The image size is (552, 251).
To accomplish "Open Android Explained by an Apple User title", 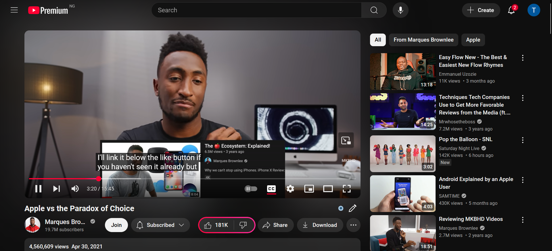I will click(476, 183).
